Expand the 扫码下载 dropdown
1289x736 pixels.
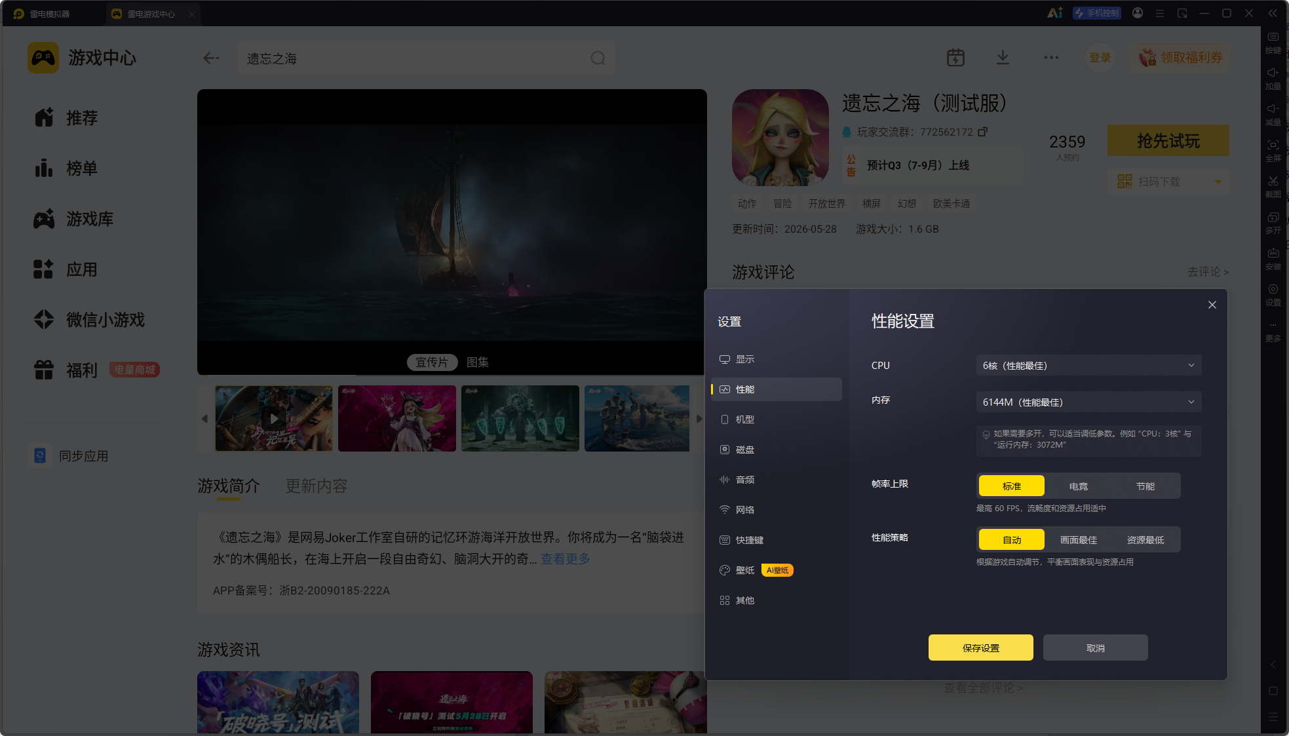(x=1218, y=182)
